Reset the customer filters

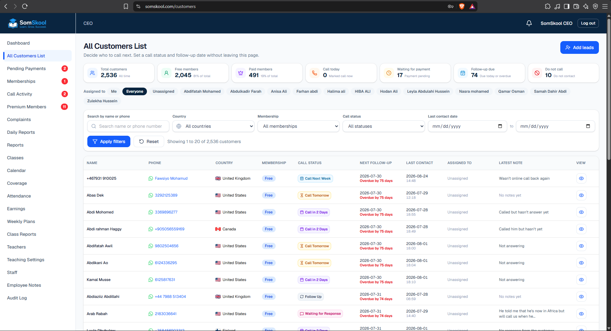149,141
